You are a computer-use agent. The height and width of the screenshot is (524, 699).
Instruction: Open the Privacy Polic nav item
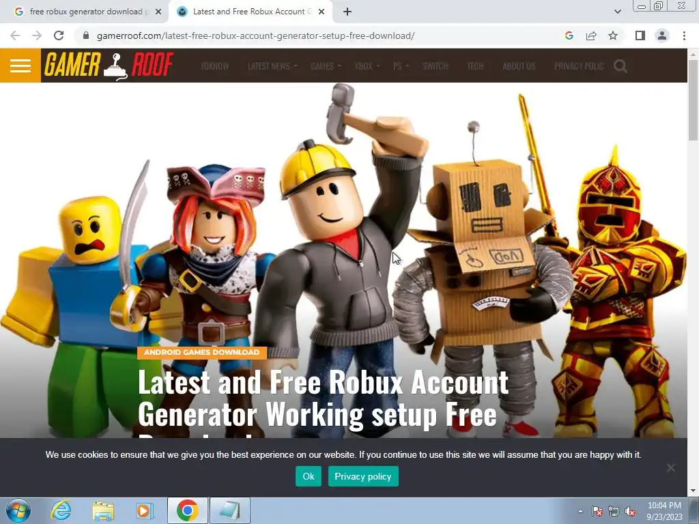[x=579, y=66]
